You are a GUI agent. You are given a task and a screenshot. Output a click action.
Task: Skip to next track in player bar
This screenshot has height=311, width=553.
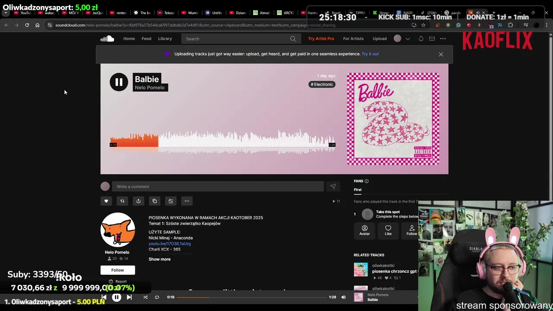129,297
